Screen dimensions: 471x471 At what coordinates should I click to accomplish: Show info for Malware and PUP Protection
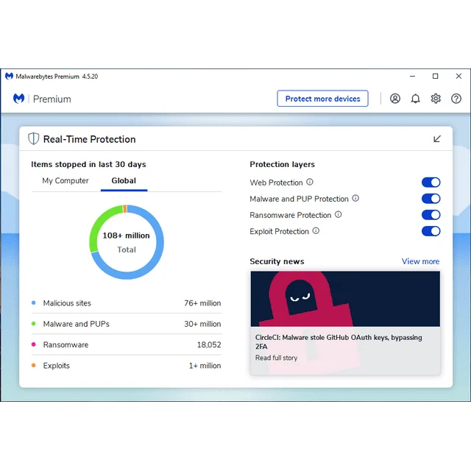(x=355, y=198)
